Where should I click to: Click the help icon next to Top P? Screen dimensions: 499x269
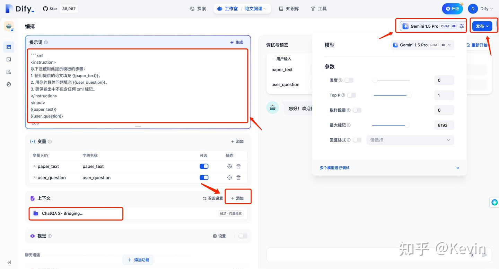pos(344,95)
